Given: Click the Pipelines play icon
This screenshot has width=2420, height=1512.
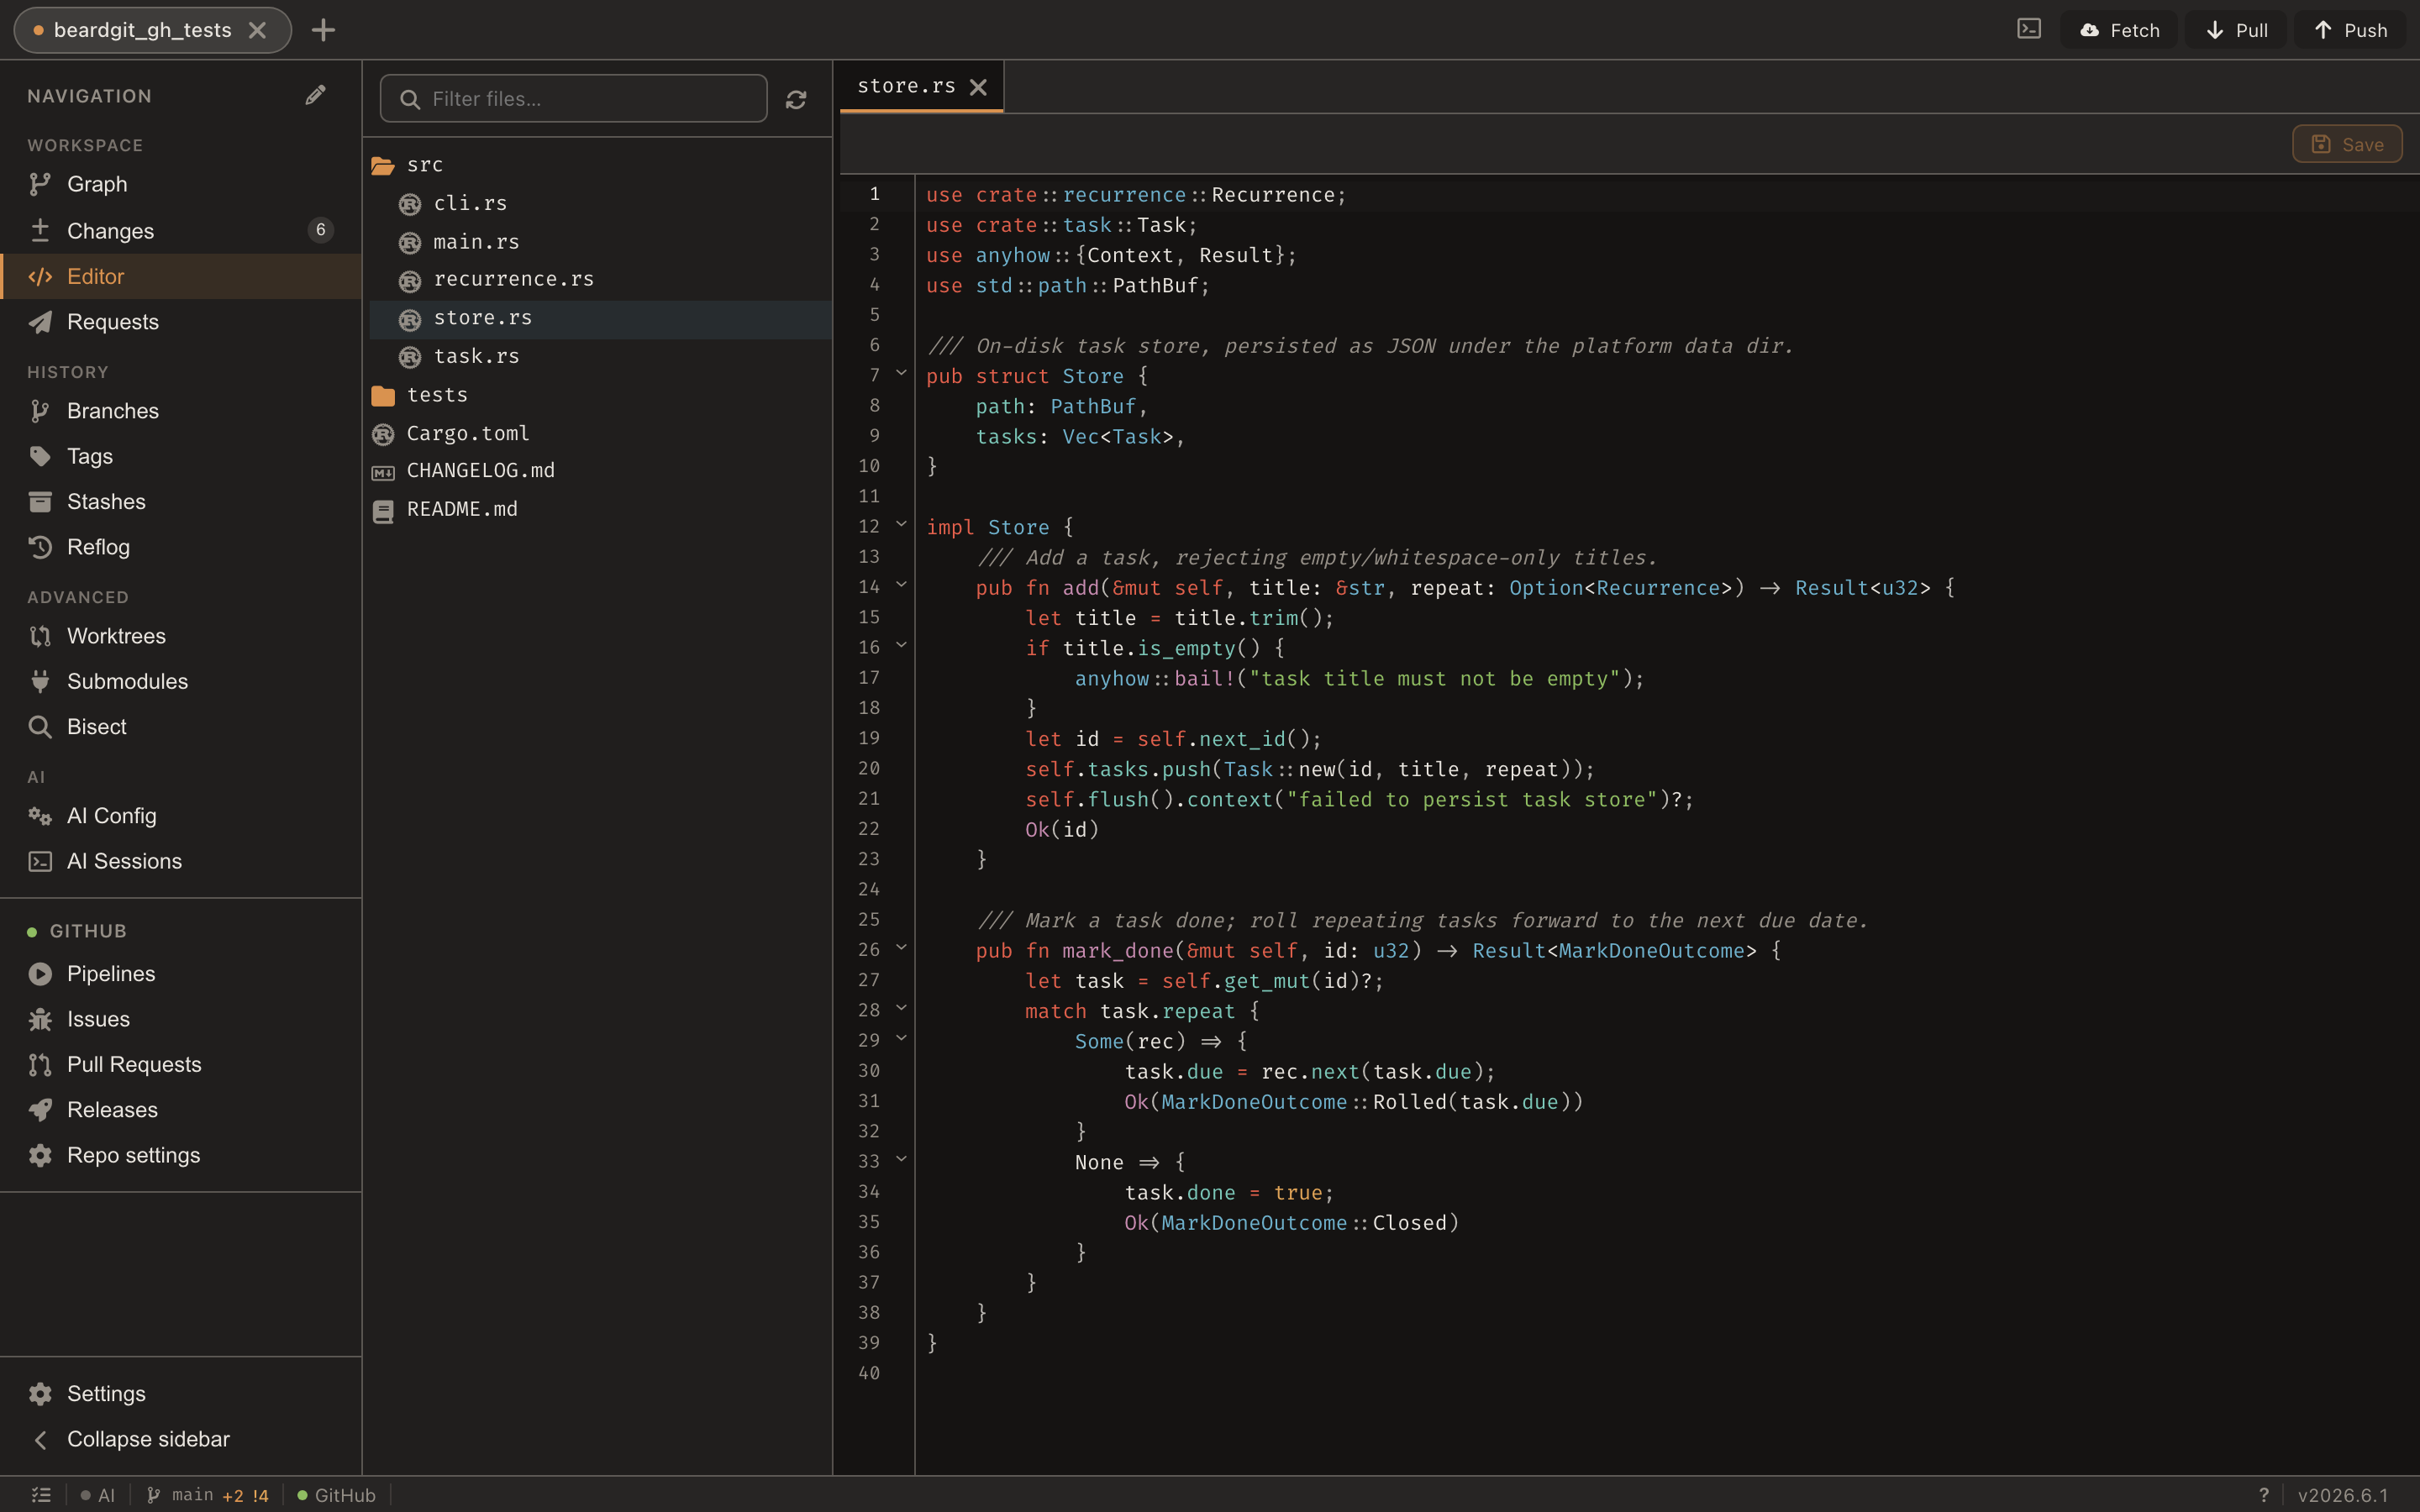Looking at the screenshot, I should tap(40, 974).
